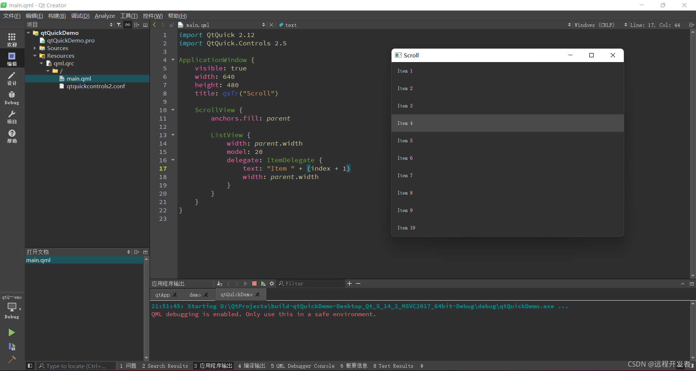The height and width of the screenshot is (371, 696).
Task: Fold the ListView block at line 13
Action: pos(173,135)
